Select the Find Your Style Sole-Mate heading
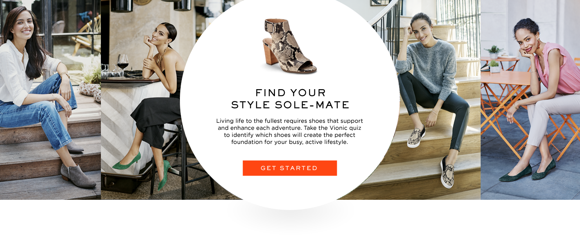This screenshot has height=235, width=580. click(290, 99)
